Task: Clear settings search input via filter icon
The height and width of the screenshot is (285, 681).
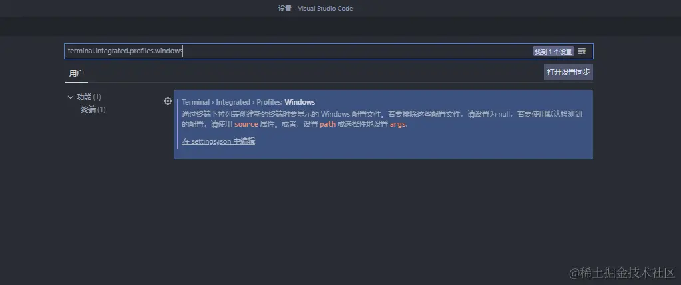Action: click(582, 51)
